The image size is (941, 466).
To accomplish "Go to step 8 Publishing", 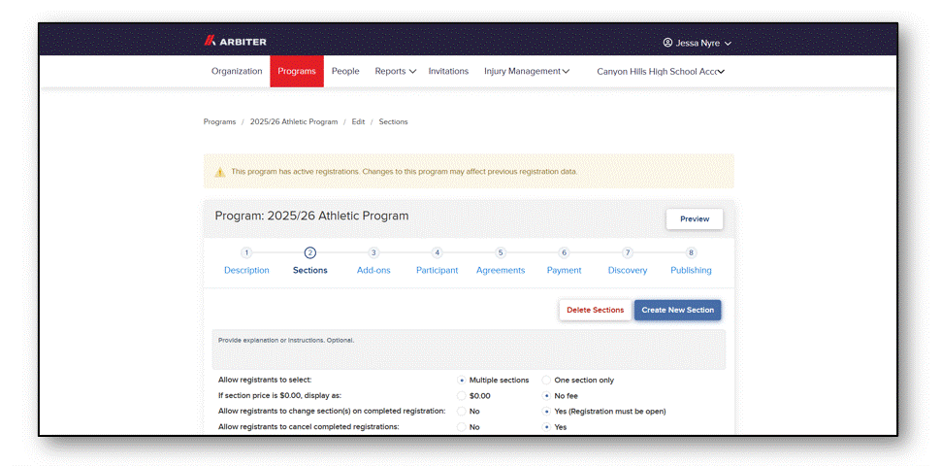I will pos(691,270).
